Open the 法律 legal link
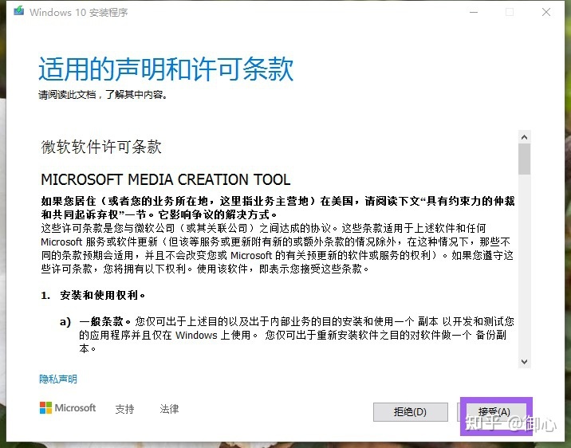The image size is (571, 448). click(x=169, y=409)
